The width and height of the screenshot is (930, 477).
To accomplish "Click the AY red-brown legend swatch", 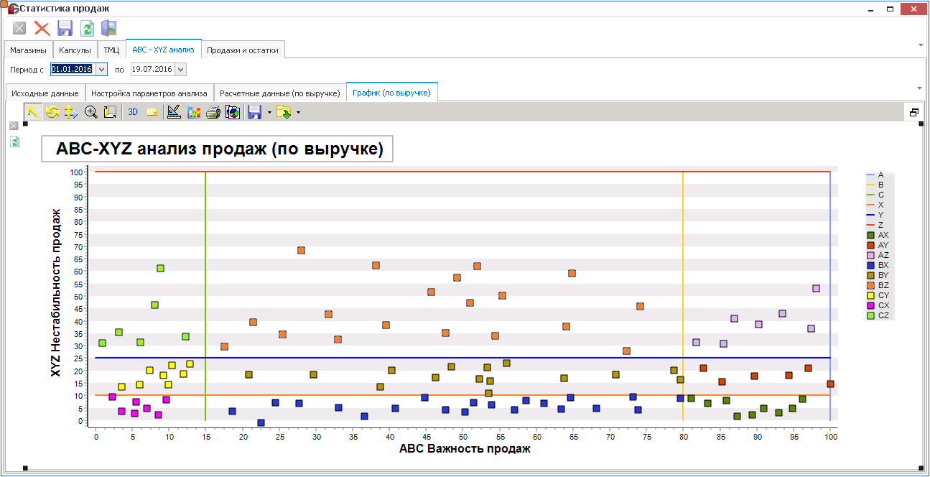I will (870, 245).
